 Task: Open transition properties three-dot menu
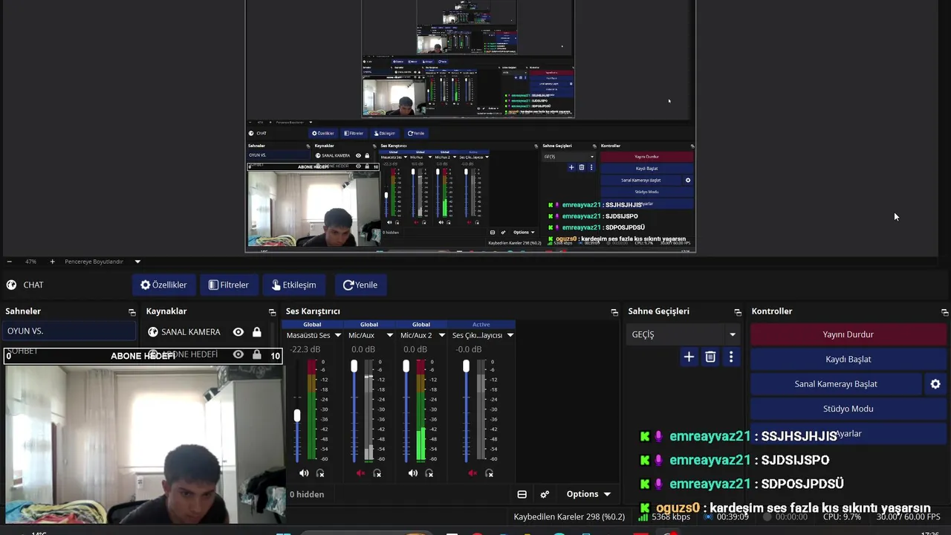(x=731, y=357)
